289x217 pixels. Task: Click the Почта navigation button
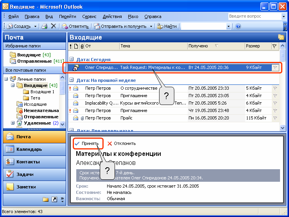[34, 137]
